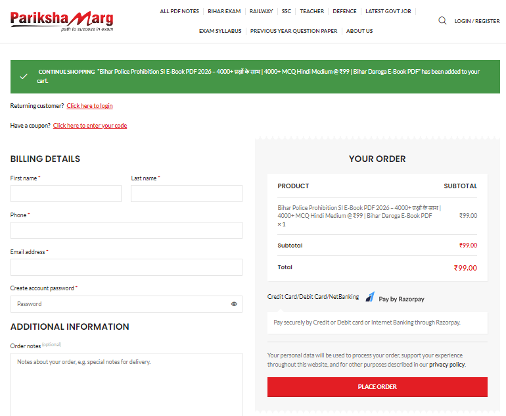Expand the coupon code entry link
This screenshot has width=506, height=416.
tap(90, 126)
